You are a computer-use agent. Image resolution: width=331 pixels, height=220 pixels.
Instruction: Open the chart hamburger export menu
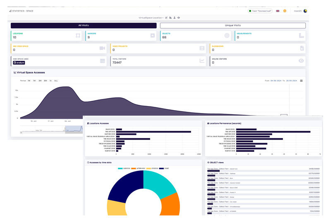tap(301, 81)
